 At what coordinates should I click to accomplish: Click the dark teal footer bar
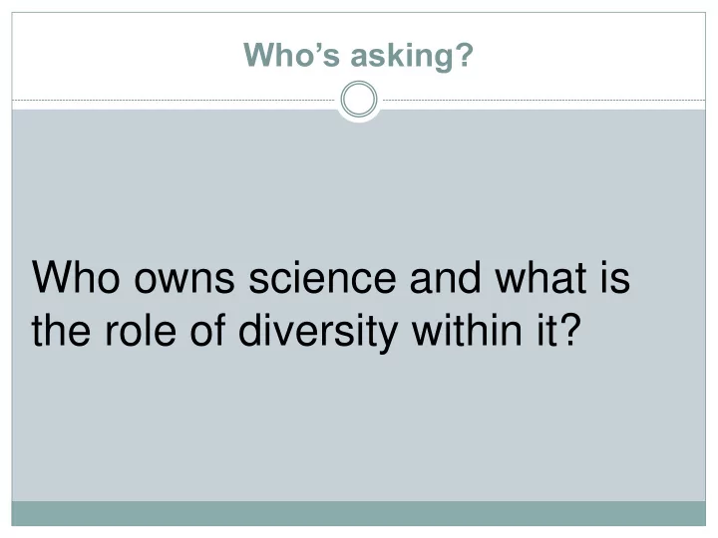click(359, 513)
